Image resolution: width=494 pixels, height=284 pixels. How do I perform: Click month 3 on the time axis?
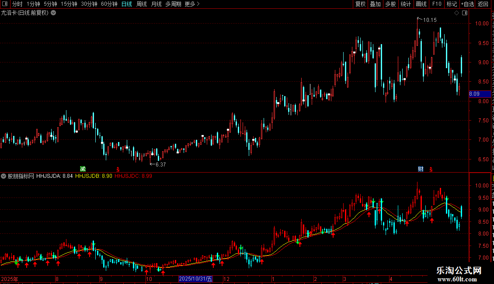344,279
